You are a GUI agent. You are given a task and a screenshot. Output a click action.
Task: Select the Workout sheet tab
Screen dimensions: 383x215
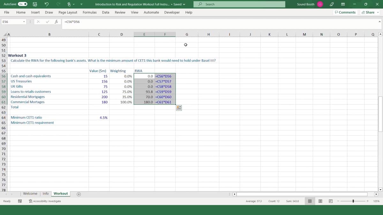[x=61, y=194]
